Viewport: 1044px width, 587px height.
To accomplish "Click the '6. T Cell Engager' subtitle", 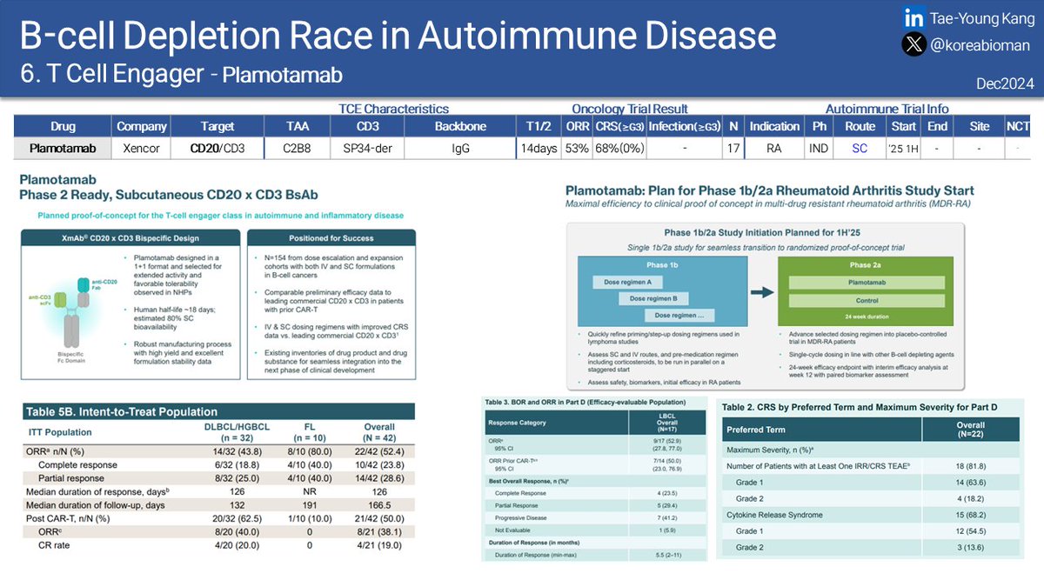I will pos(110,75).
